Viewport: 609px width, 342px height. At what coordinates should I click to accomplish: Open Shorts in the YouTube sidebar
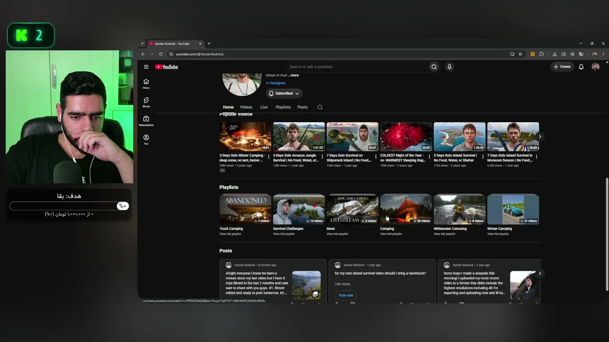[x=146, y=102]
